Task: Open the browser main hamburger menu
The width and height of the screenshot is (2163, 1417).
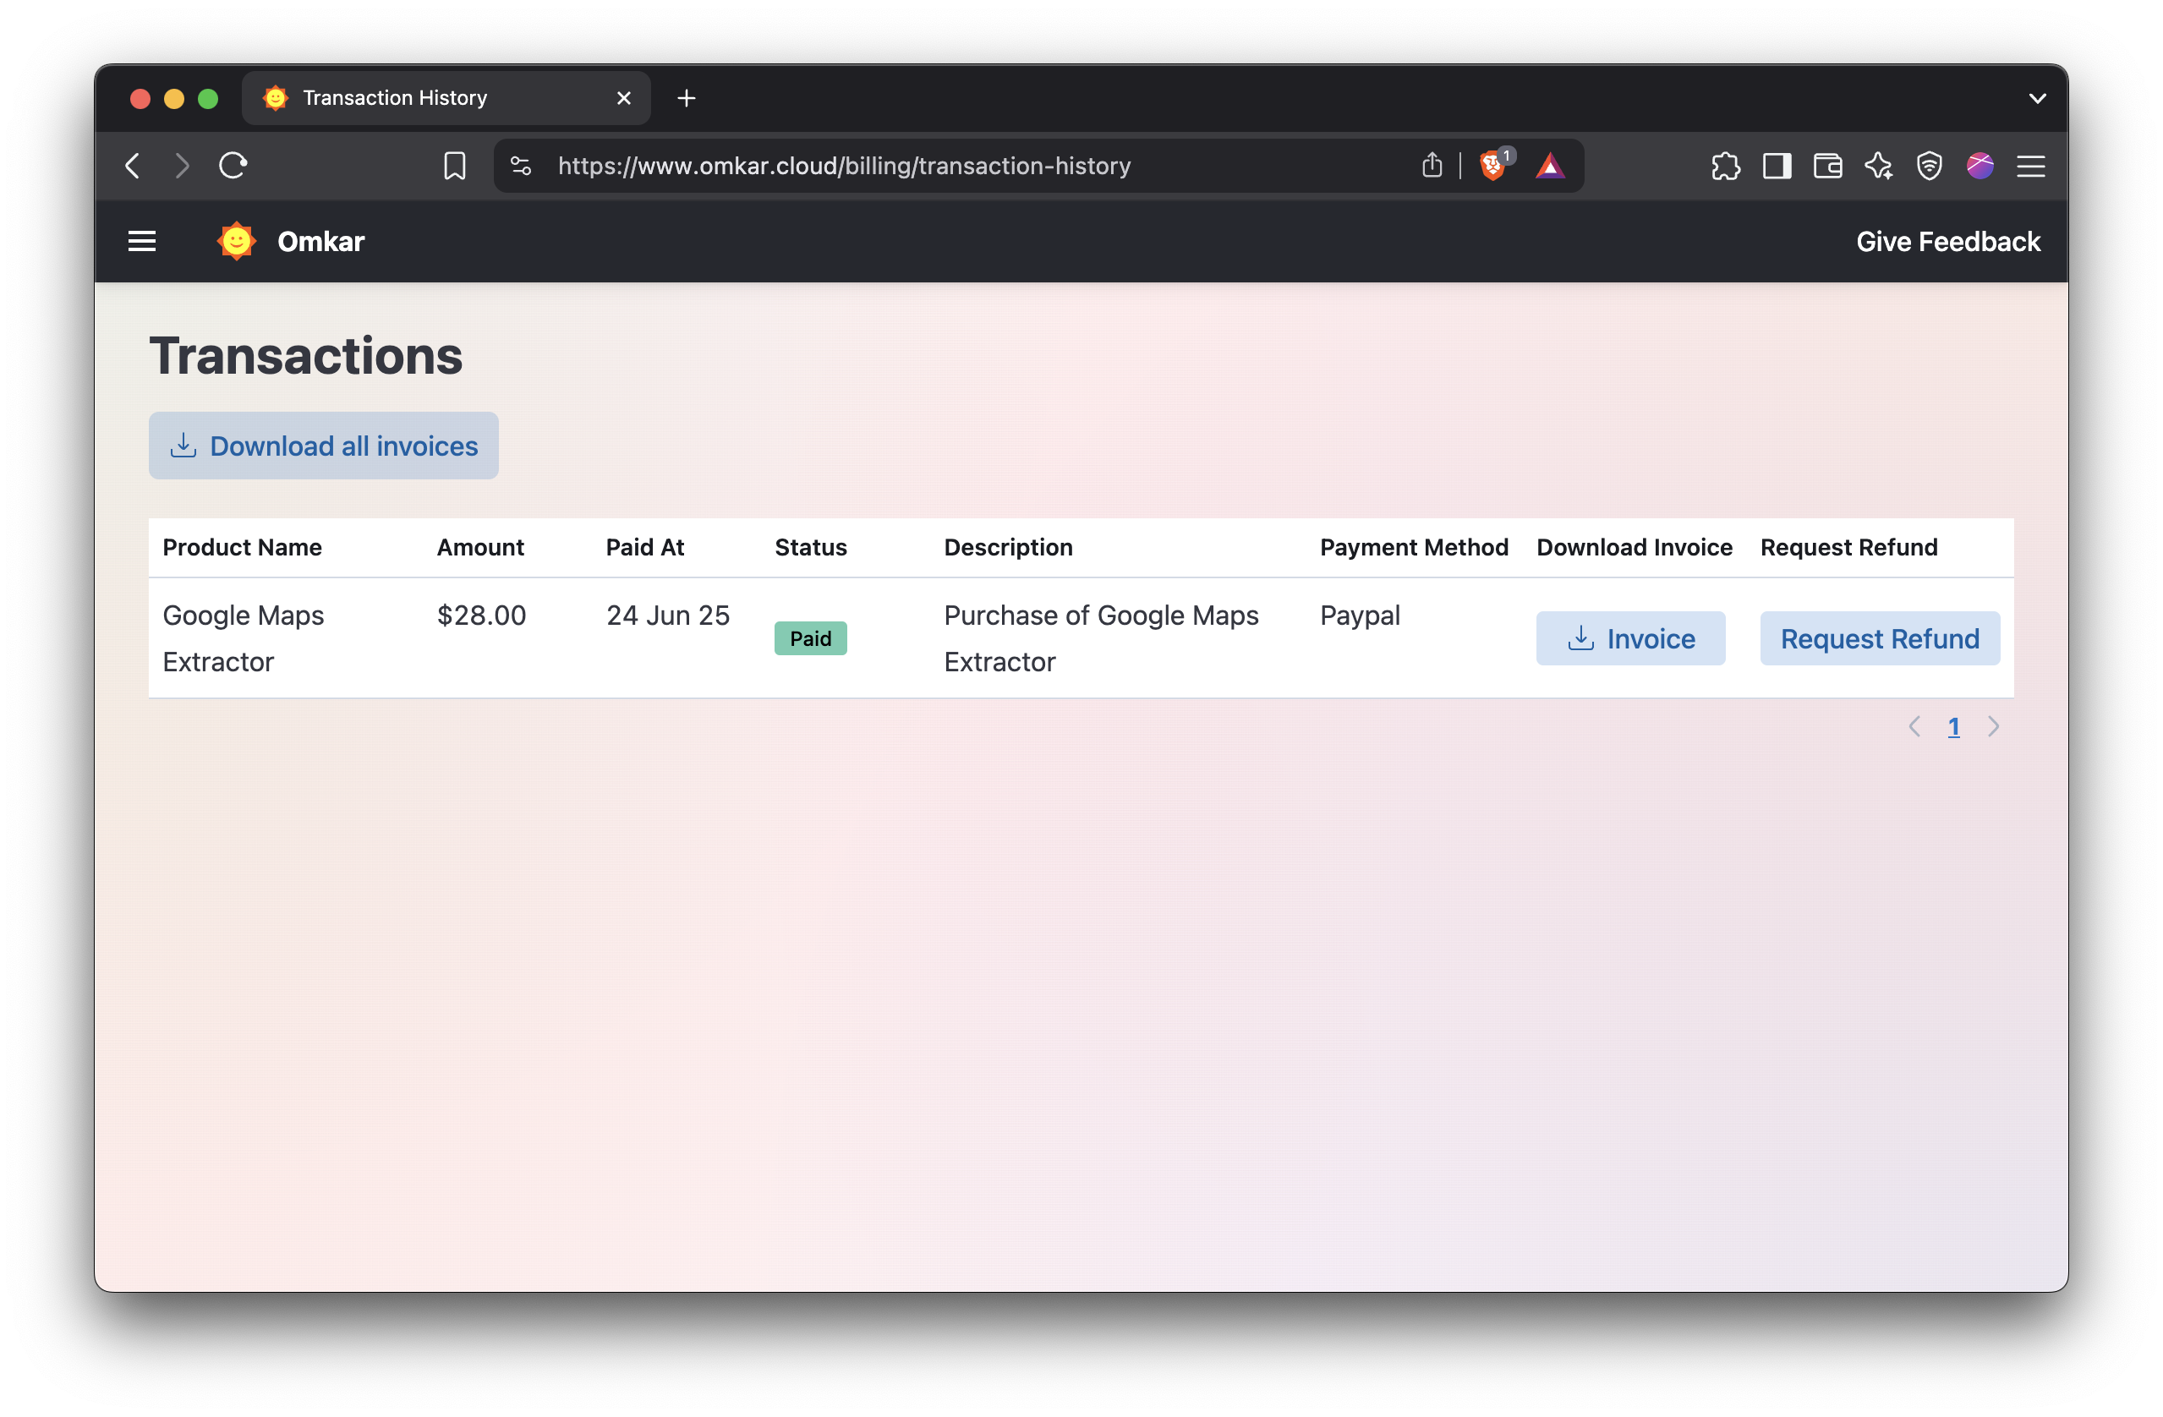Action: click(x=2030, y=166)
